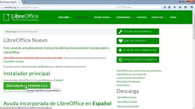Open the bookmarks list icon
The image size is (195, 109).
(169, 7)
